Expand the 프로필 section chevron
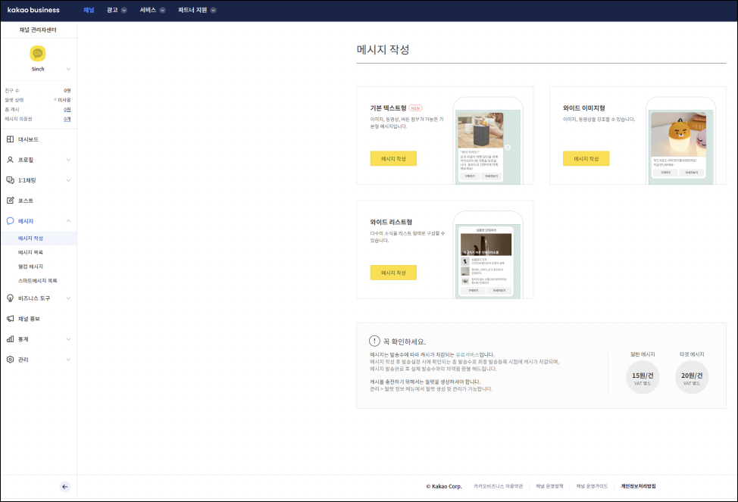Image resolution: width=738 pixels, height=502 pixels. [x=68, y=160]
